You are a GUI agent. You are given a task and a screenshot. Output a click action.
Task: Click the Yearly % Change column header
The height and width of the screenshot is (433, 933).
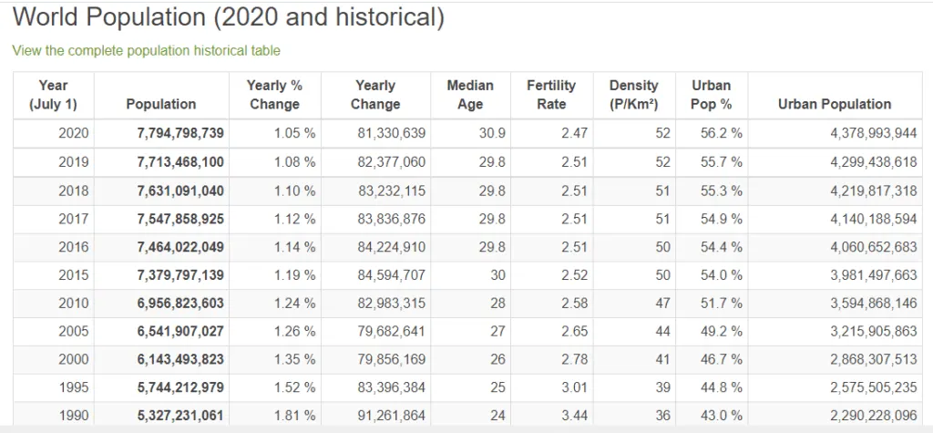pos(275,96)
